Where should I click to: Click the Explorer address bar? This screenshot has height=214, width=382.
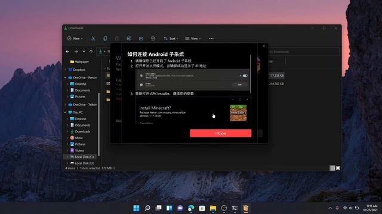(104, 52)
